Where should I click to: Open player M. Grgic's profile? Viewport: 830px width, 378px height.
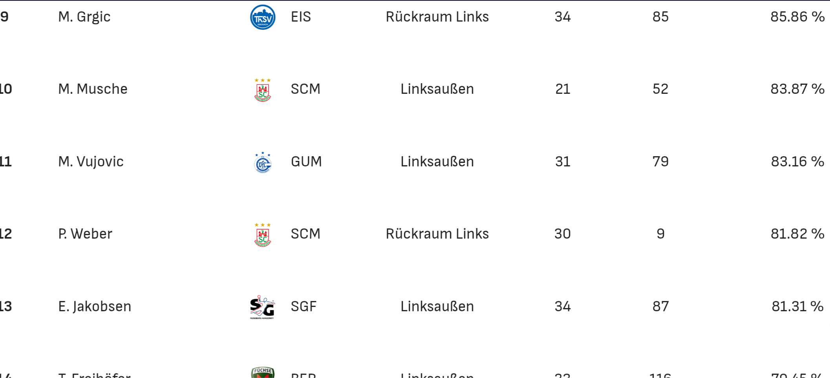pyautogui.click(x=84, y=17)
